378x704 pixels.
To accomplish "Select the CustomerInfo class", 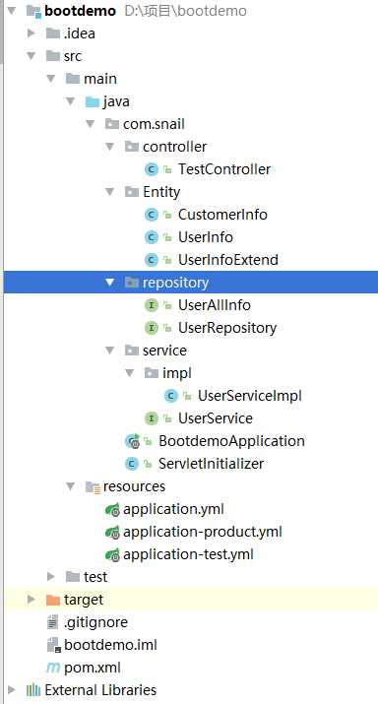I will click(x=222, y=215).
